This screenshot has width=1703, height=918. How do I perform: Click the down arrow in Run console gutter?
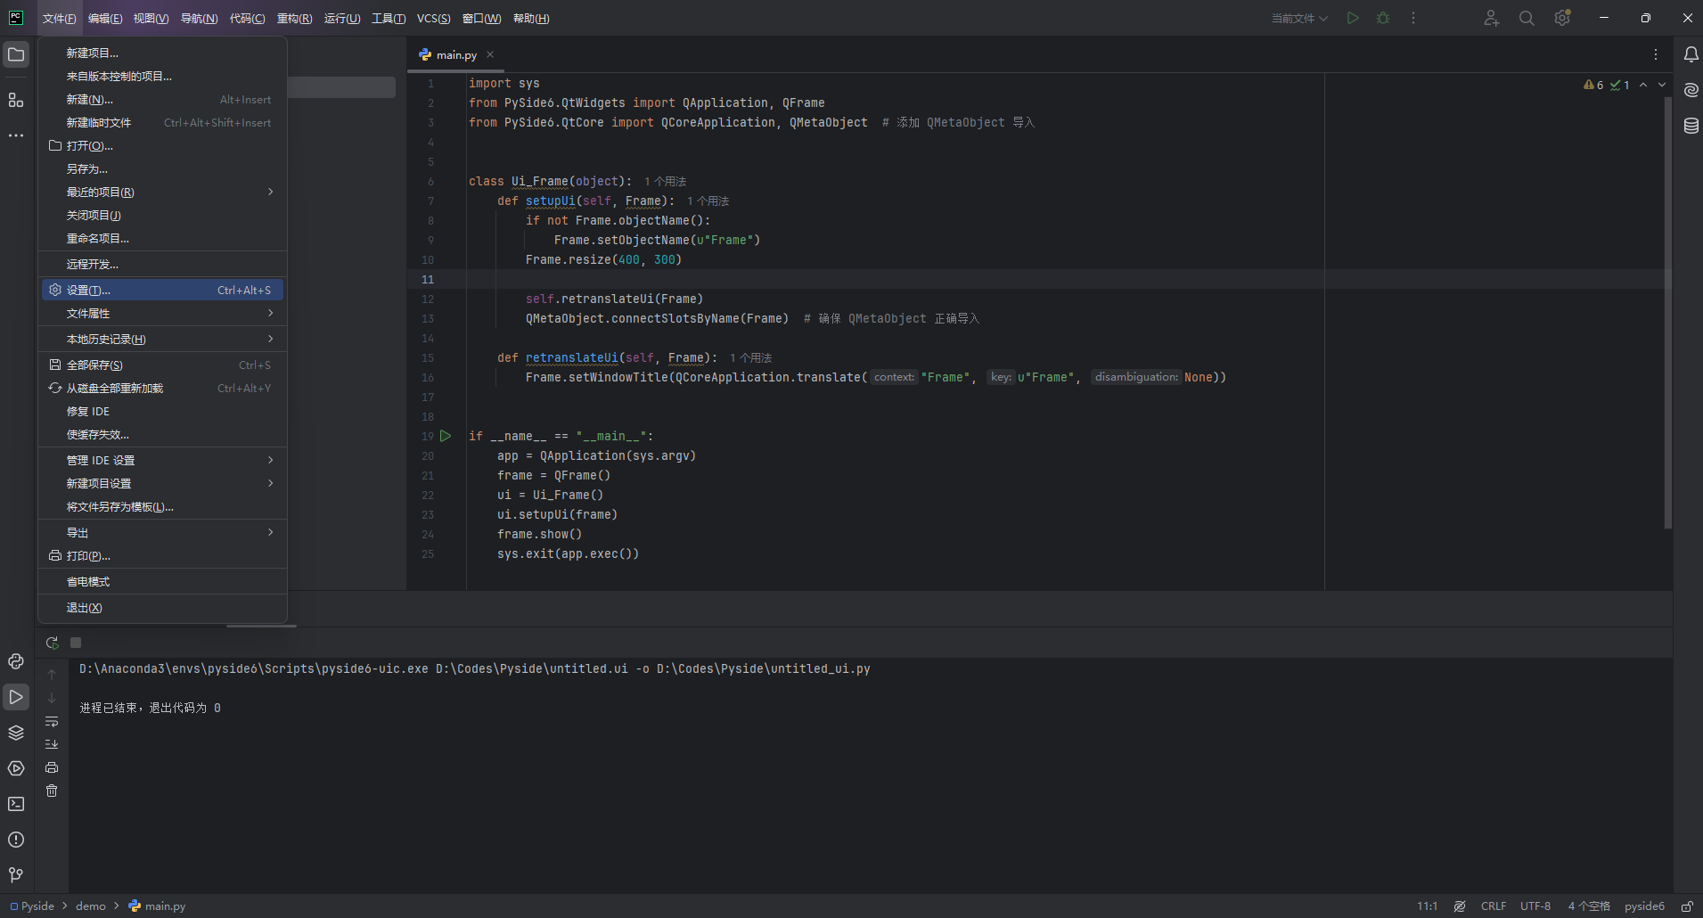tap(52, 698)
